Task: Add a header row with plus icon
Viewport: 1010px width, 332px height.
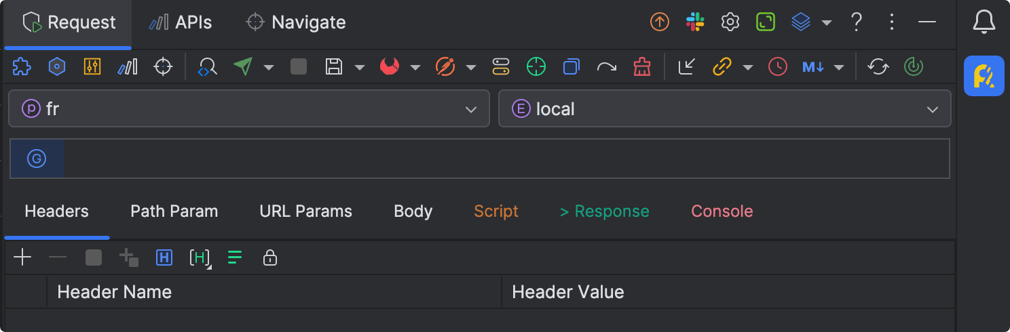Action: [22, 257]
